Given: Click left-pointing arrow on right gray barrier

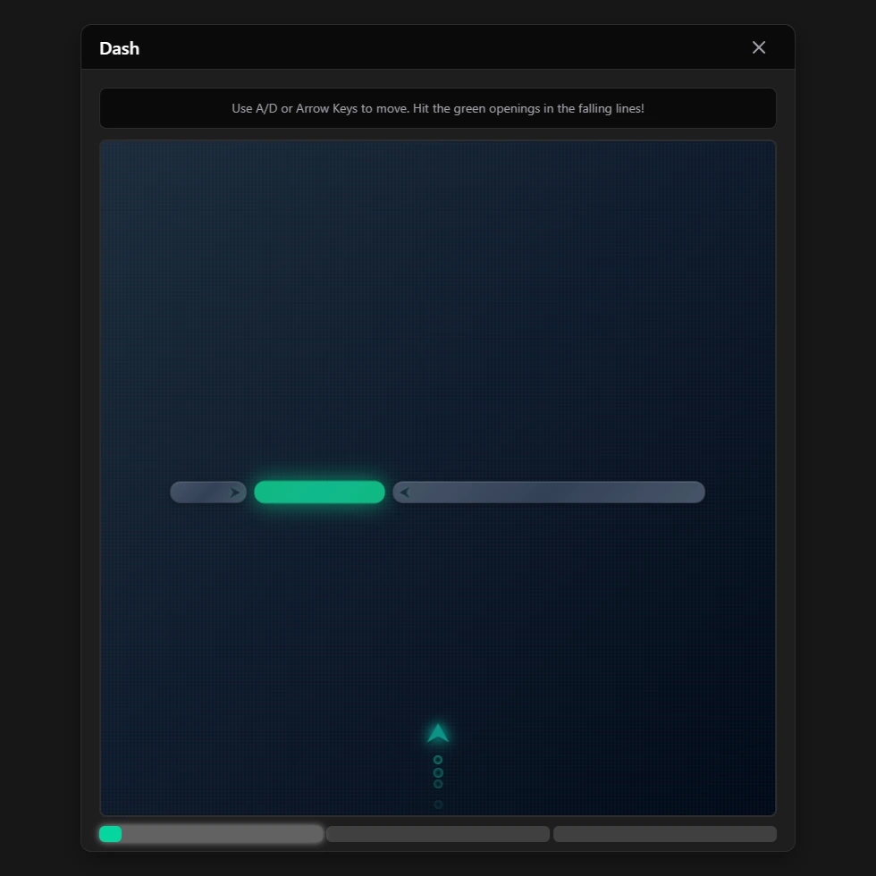Looking at the screenshot, I should click(404, 493).
